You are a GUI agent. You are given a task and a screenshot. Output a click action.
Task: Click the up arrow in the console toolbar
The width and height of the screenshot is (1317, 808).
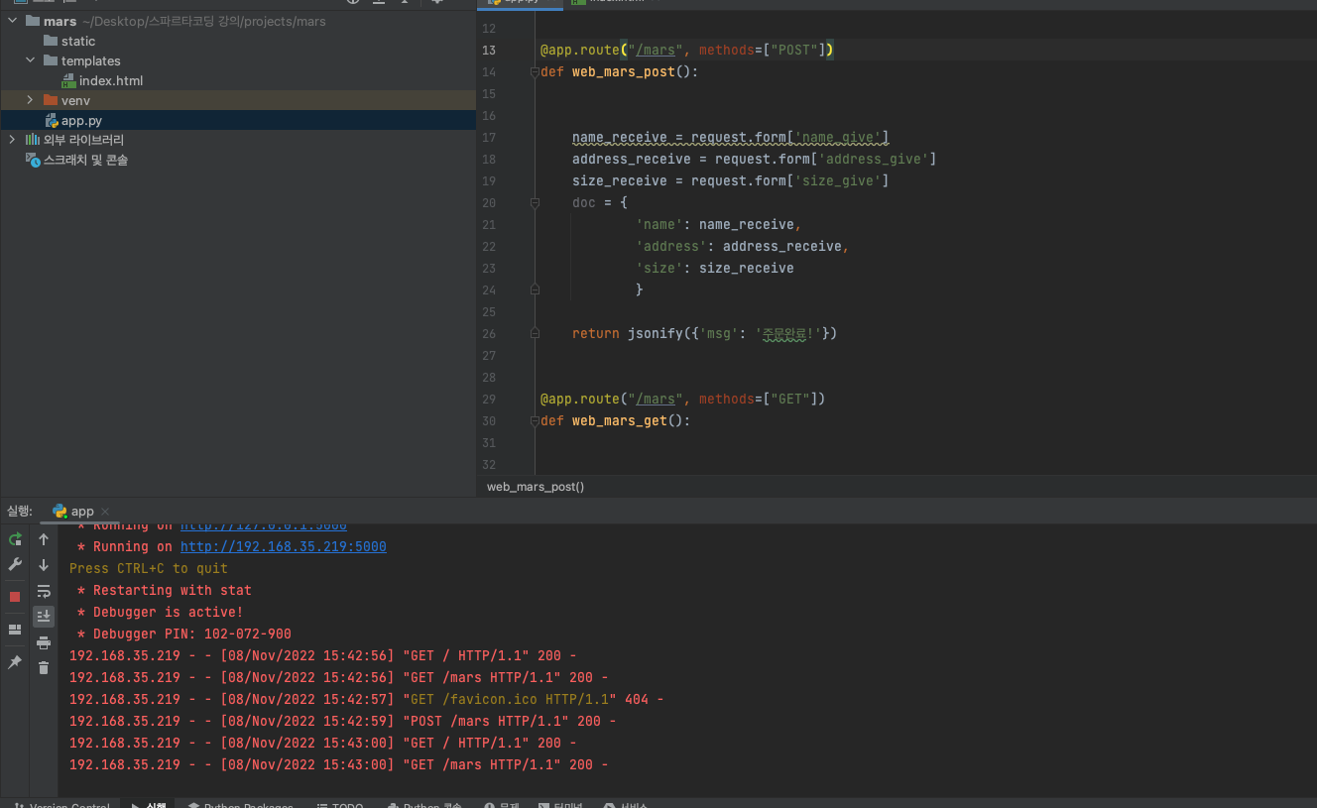[x=44, y=539]
